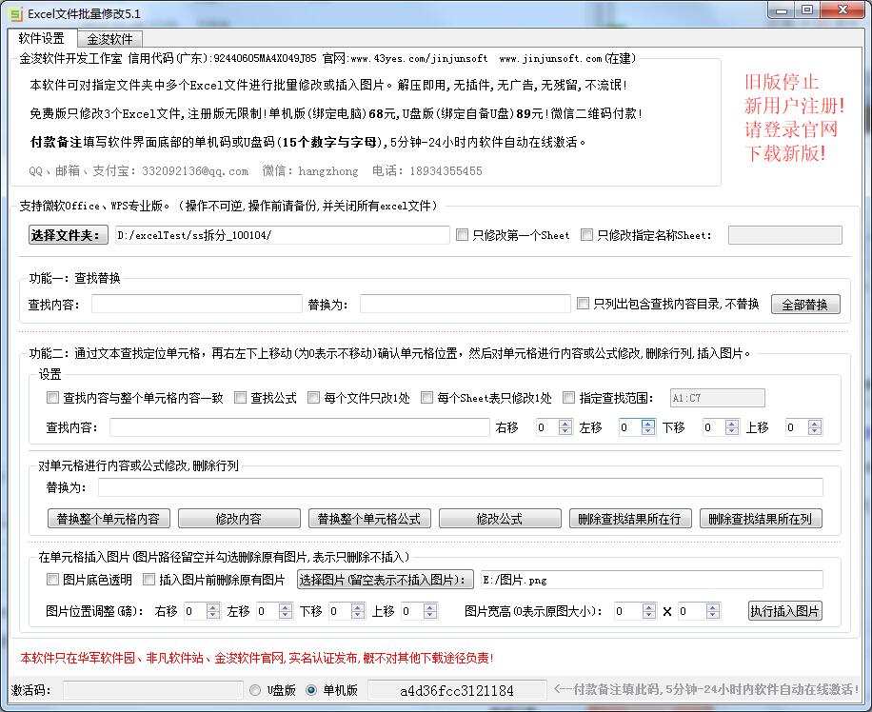This screenshot has height=712, width=872.
Task: Click the 修改公式 button
Action: tap(500, 519)
